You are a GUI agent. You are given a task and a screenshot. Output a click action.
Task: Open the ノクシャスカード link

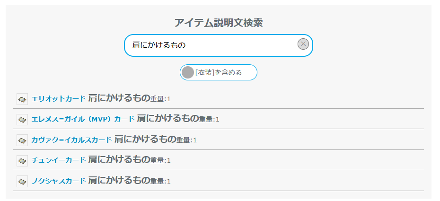tap(58, 181)
